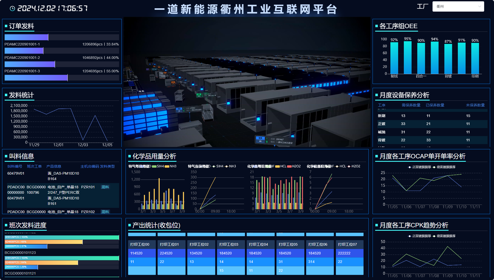Toggle NH3 legend in 特气每日用量 bar chart
Image resolution: width=494 pixels, height=280 pixels.
171,166
